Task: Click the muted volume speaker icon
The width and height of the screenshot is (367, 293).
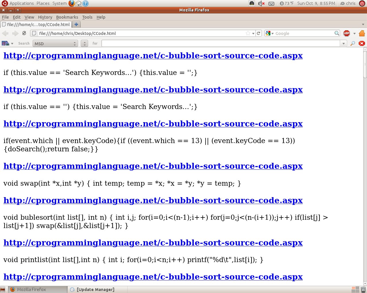Action: pyautogui.click(x=261, y=3)
